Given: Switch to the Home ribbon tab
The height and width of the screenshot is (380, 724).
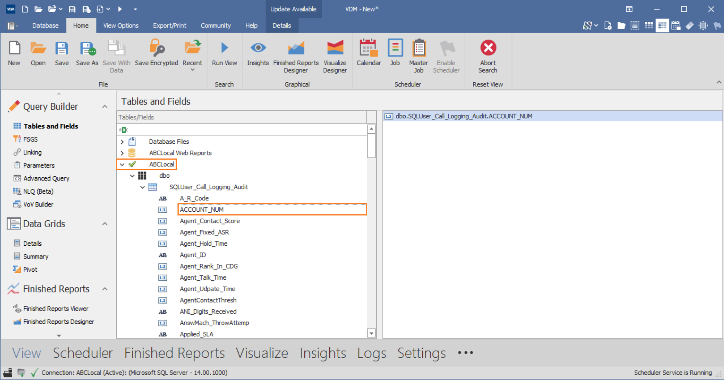Looking at the screenshot, I should [x=81, y=26].
